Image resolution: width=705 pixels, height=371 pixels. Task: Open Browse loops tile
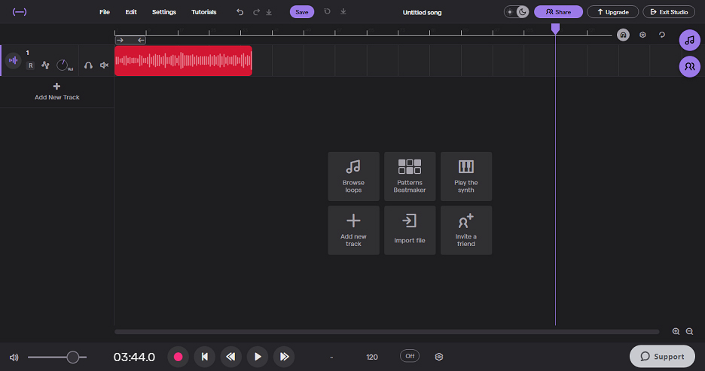point(353,177)
